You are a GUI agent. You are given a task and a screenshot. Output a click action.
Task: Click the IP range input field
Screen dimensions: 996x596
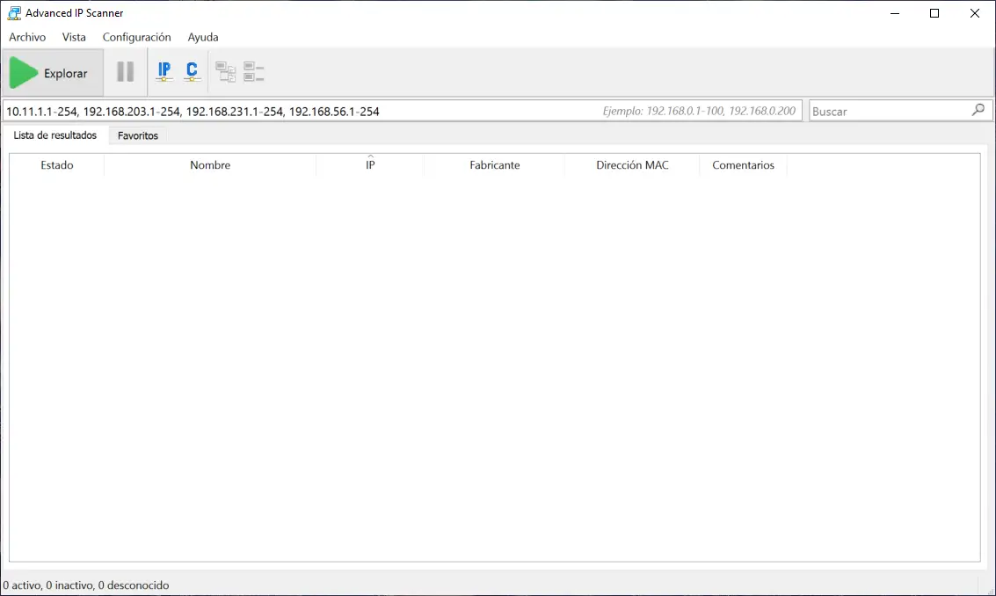tap(352, 110)
